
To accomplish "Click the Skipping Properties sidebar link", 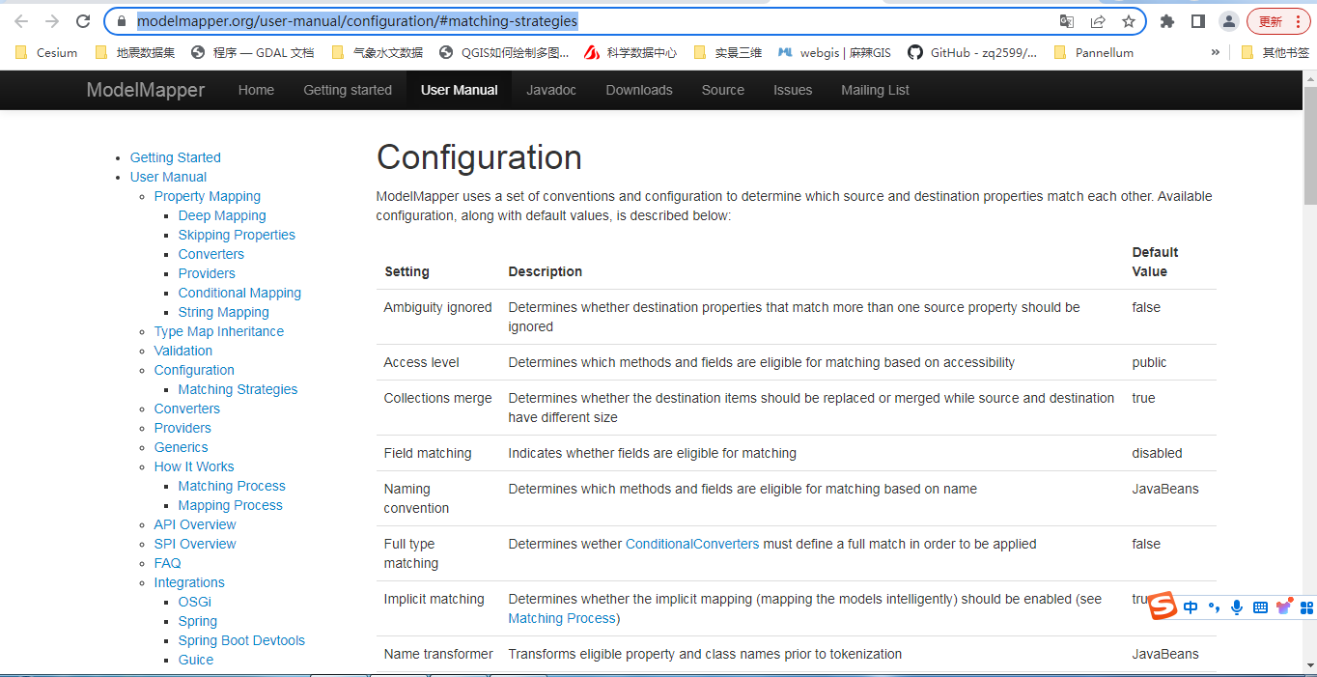I will (x=237, y=235).
